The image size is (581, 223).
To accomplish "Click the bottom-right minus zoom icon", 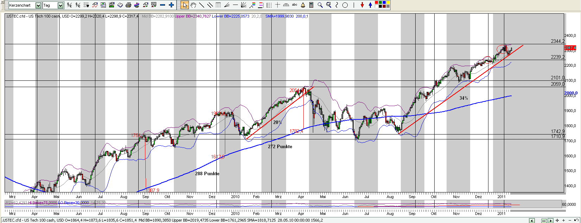I will (570, 221).
